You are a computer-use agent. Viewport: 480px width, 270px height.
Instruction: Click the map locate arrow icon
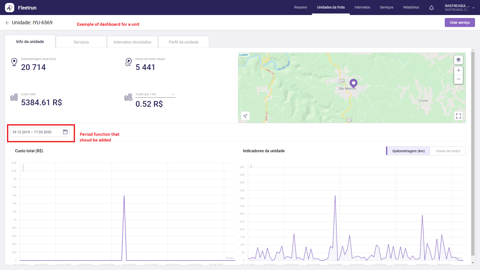click(x=245, y=116)
